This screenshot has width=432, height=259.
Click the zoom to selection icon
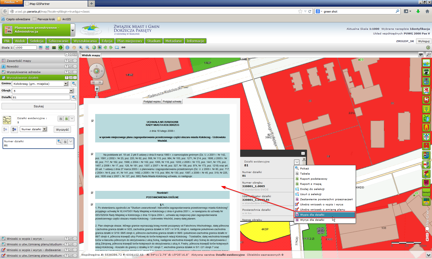(100, 47)
